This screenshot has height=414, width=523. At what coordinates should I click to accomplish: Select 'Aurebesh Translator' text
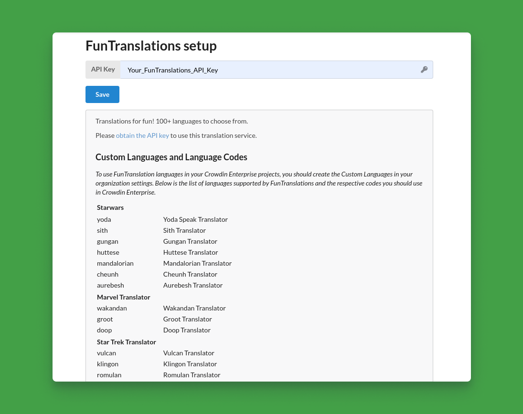[193, 285]
